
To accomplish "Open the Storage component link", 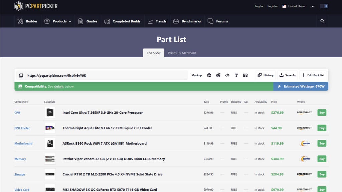I will point(20,174).
